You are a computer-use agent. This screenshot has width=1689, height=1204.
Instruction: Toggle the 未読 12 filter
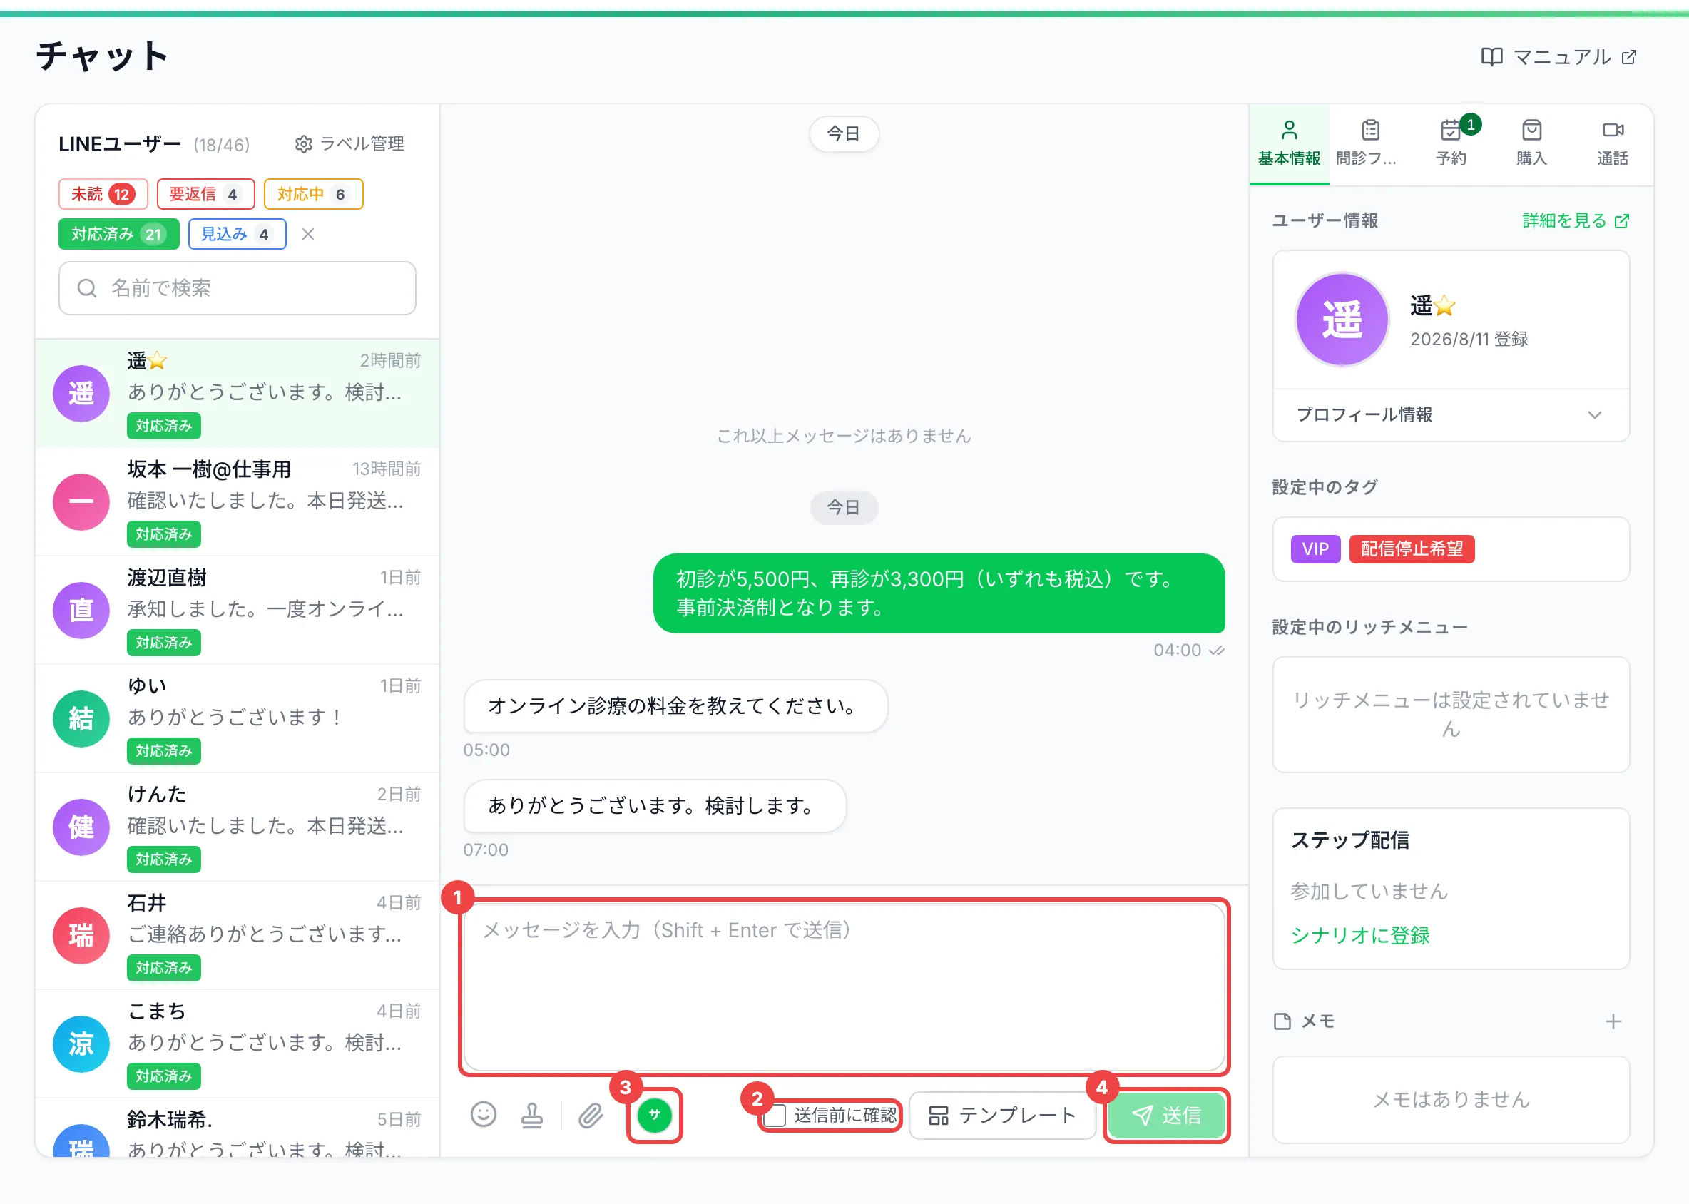103,194
